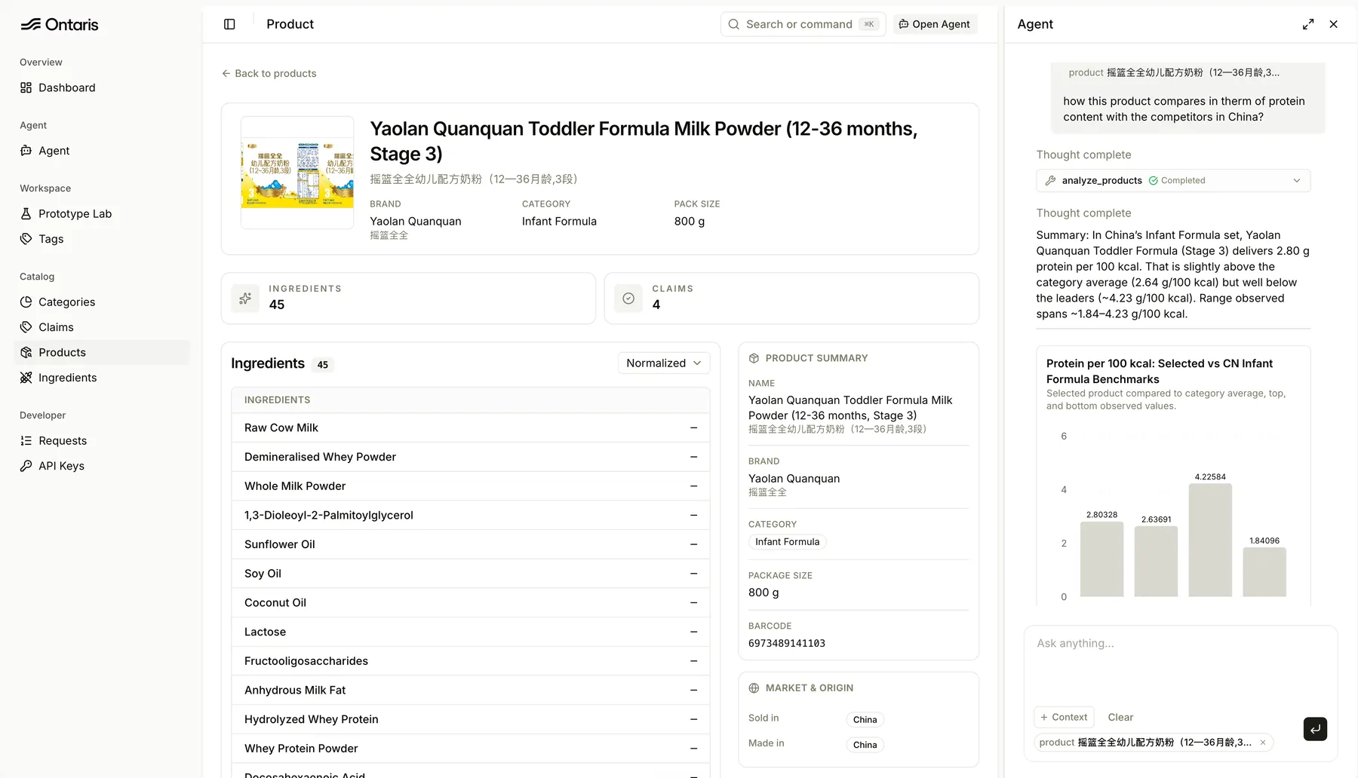Close the Agent panel

1333,24
